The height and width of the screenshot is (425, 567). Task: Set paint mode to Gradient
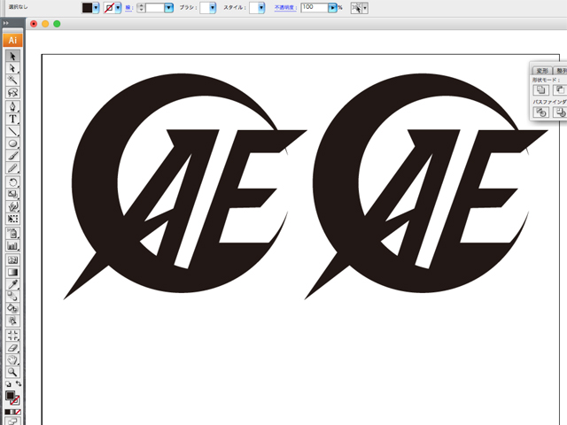12,412
